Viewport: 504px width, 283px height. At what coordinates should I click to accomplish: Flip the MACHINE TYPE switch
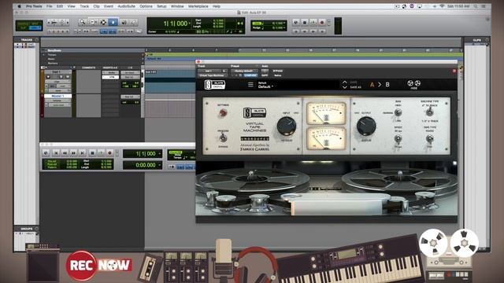pyautogui.click(x=429, y=112)
